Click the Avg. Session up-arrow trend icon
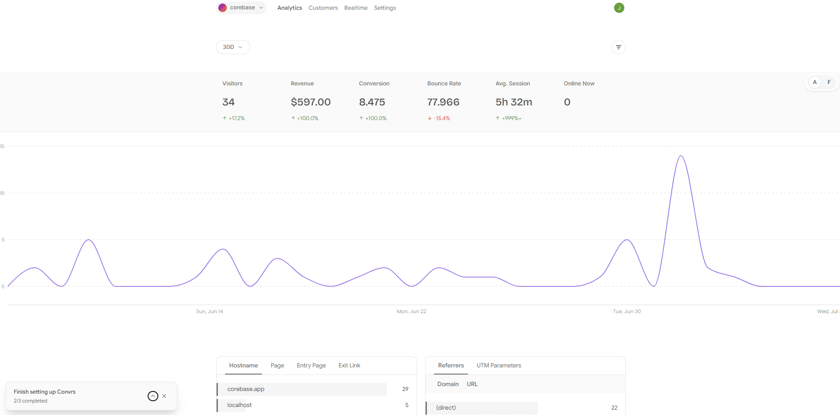Viewport: 840px width, 415px height. pos(498,118)
